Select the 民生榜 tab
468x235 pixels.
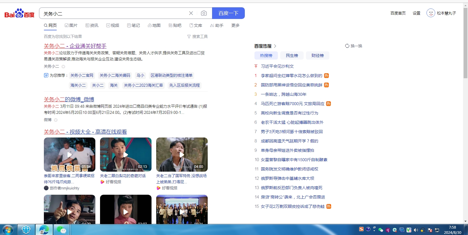[292, 55]
